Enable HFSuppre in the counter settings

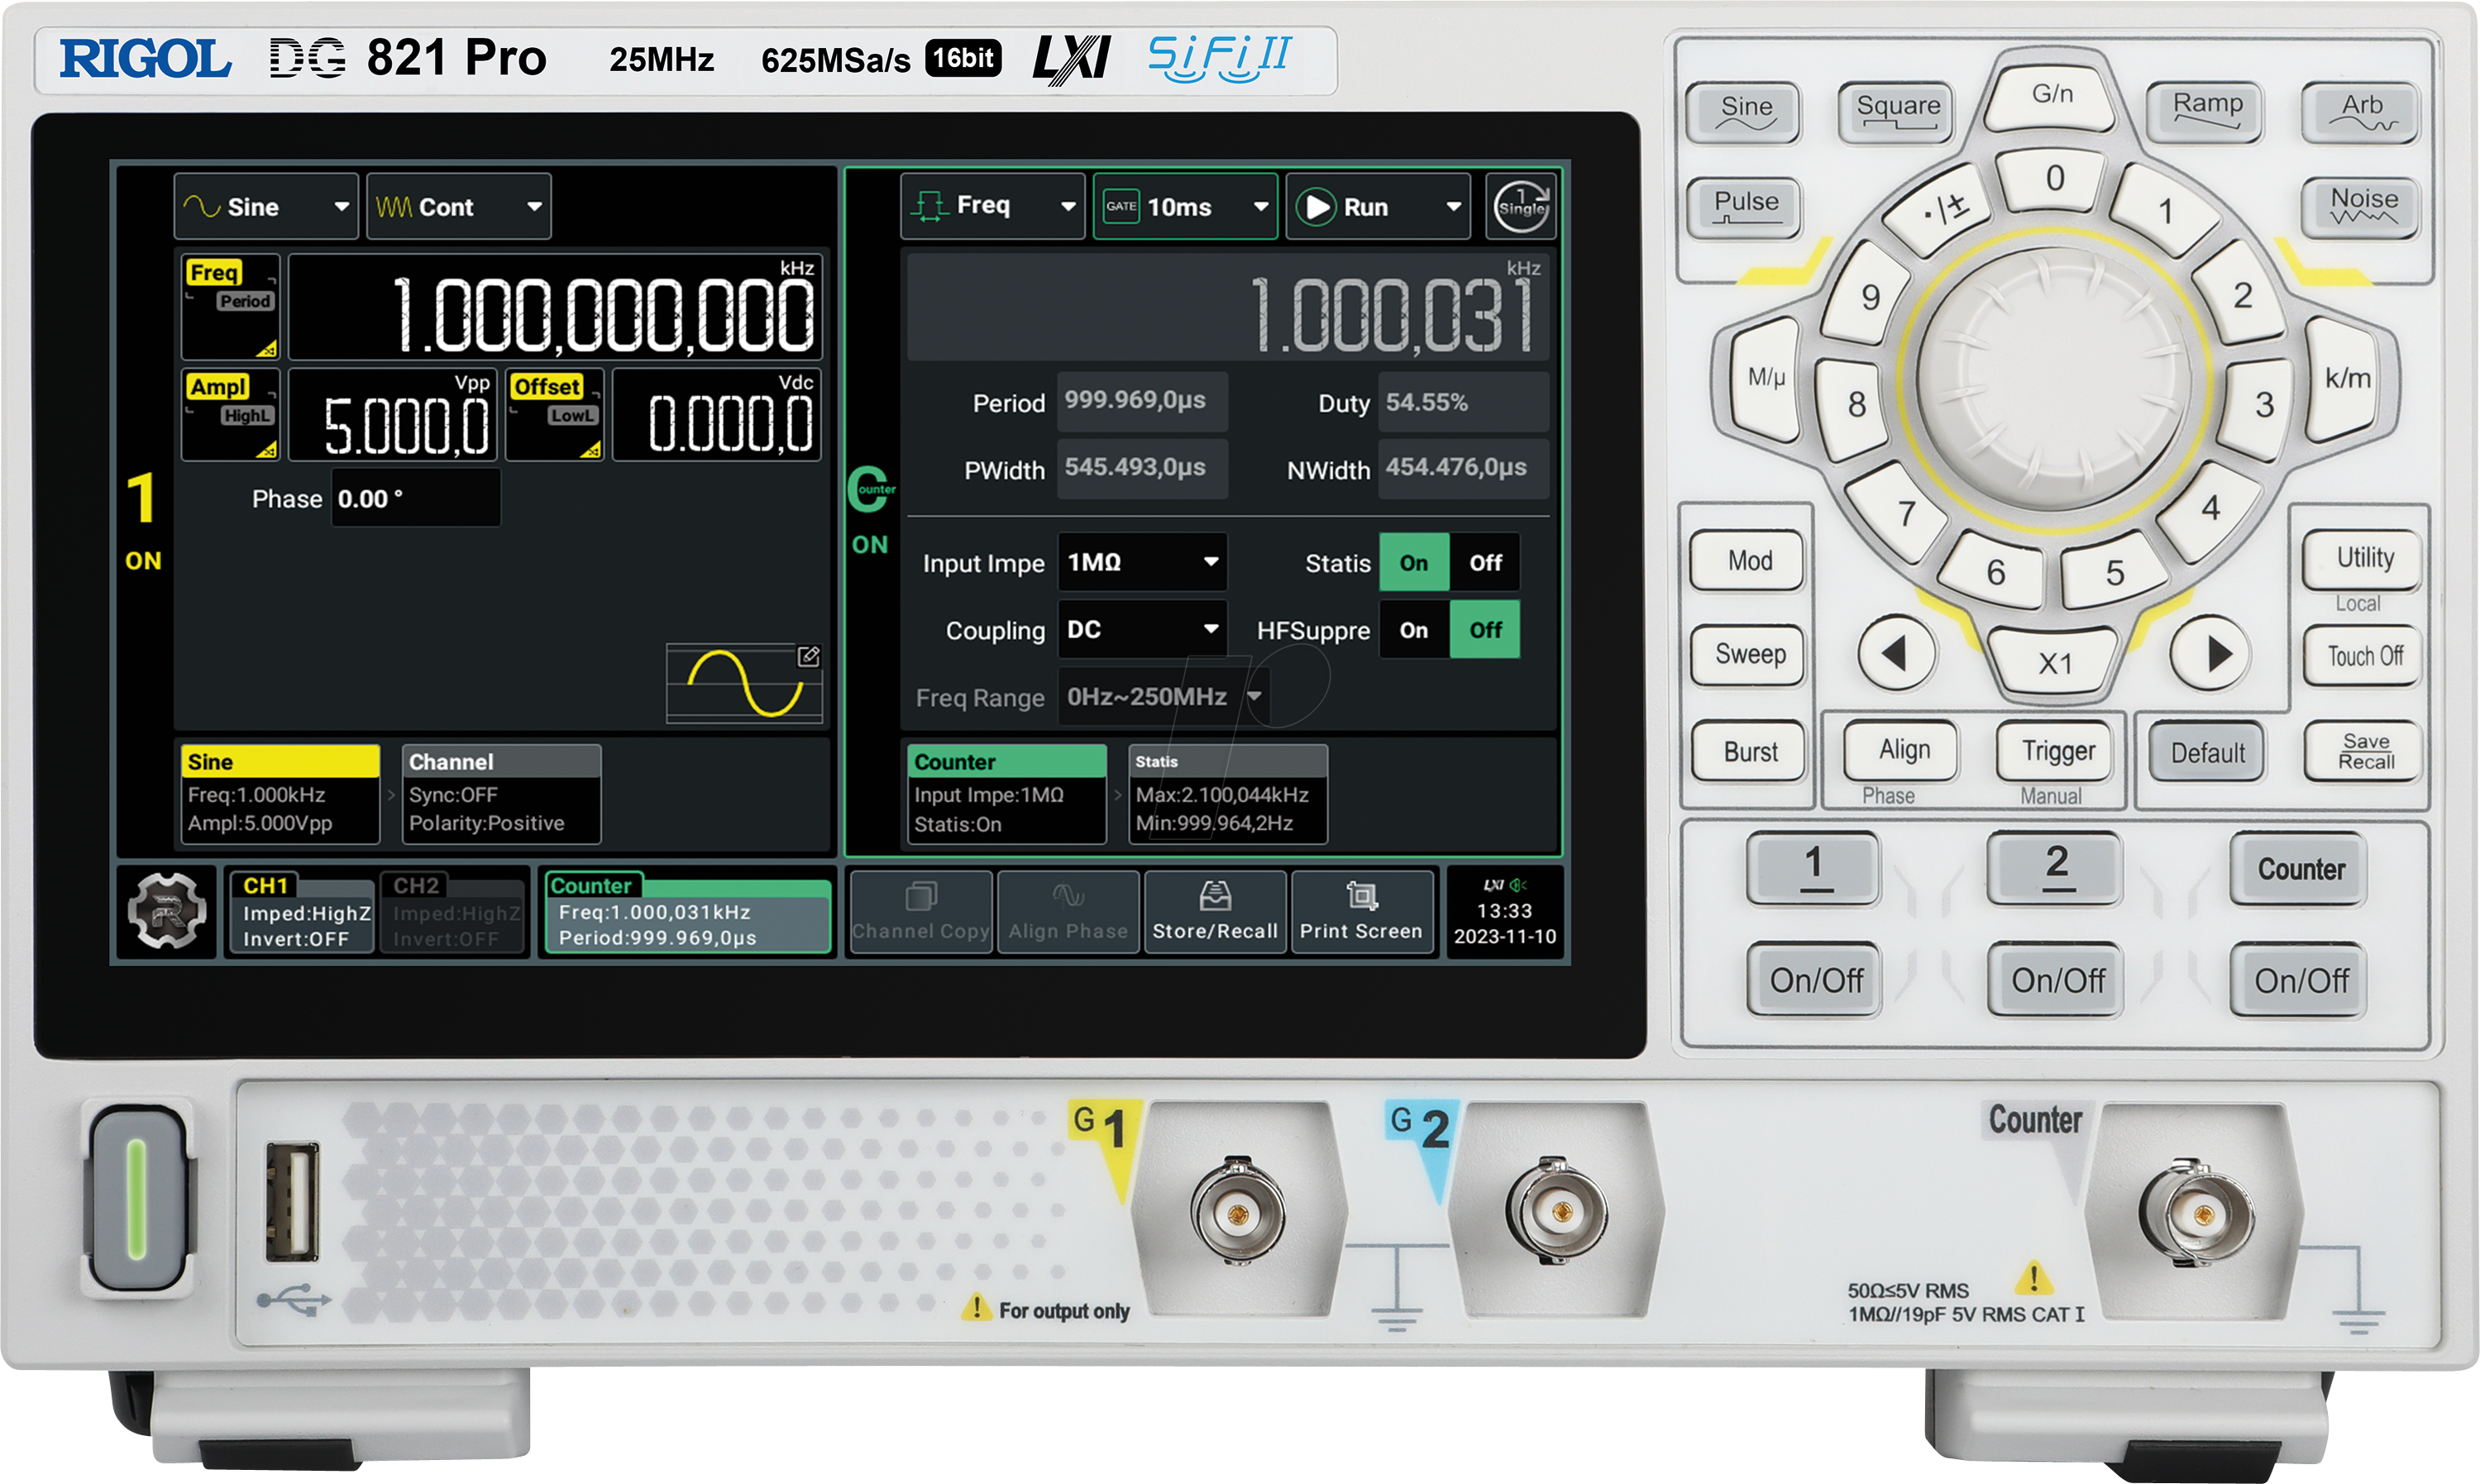click(1414, 630)
